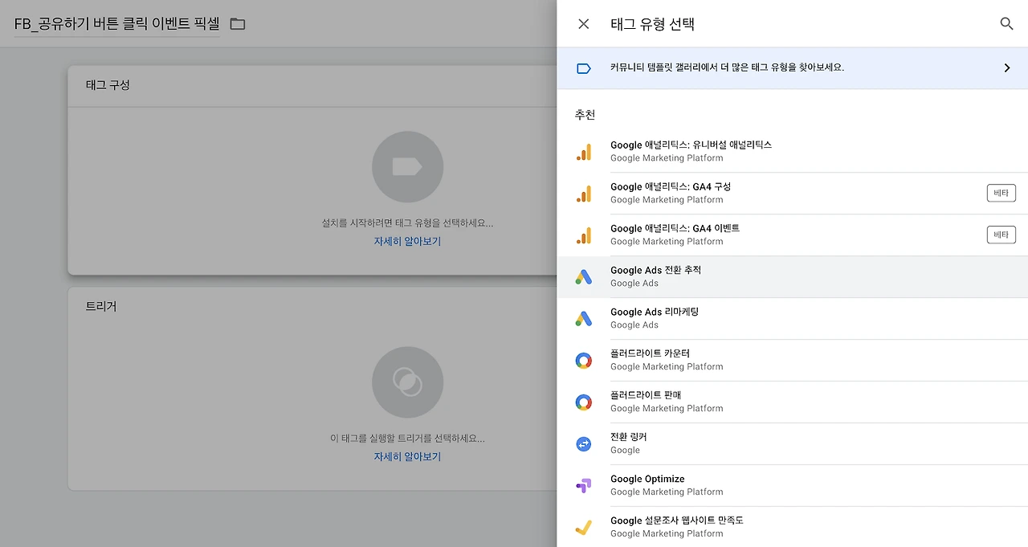Choose Google Ads 리마케팅 tag type

tap(792, 319)
